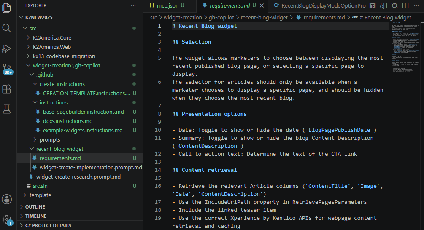424x230 pixels.
Task: Click line number 17 in the gutter
Action: point(158,202)
